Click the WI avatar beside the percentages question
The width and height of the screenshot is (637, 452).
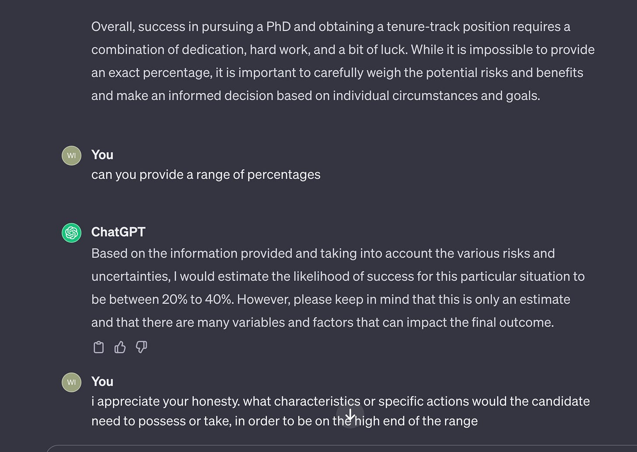(x=71, y=156)
